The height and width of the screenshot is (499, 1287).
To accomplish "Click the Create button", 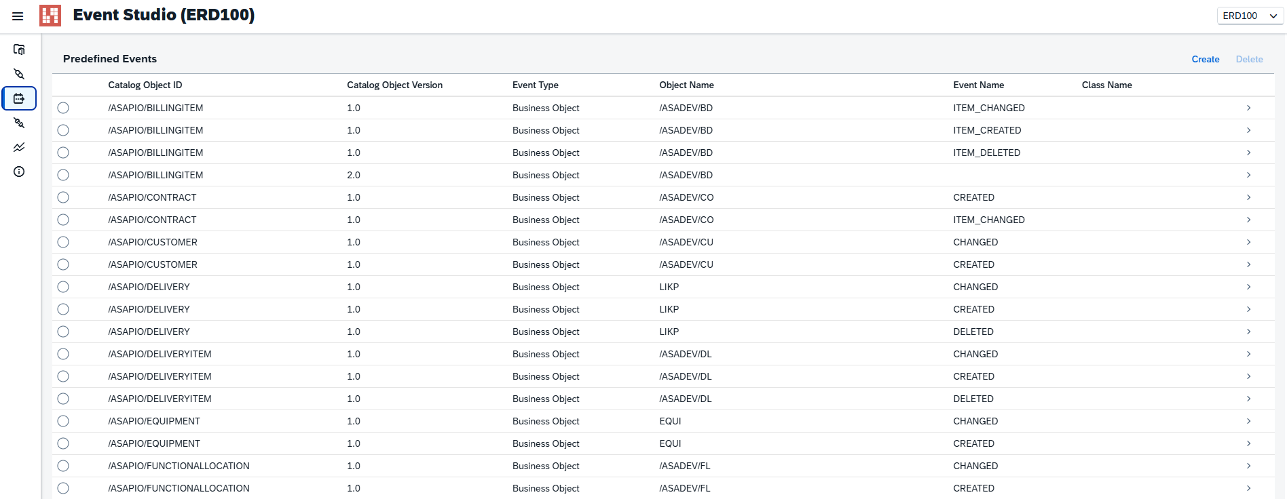I will click(x=1206, y=59).
